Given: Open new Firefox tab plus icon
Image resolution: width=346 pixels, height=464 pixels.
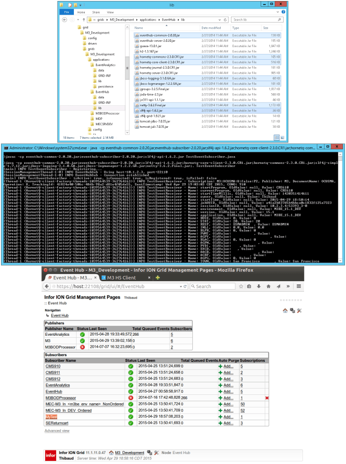Looking at the screenshot, I should [x=158, y=278].
